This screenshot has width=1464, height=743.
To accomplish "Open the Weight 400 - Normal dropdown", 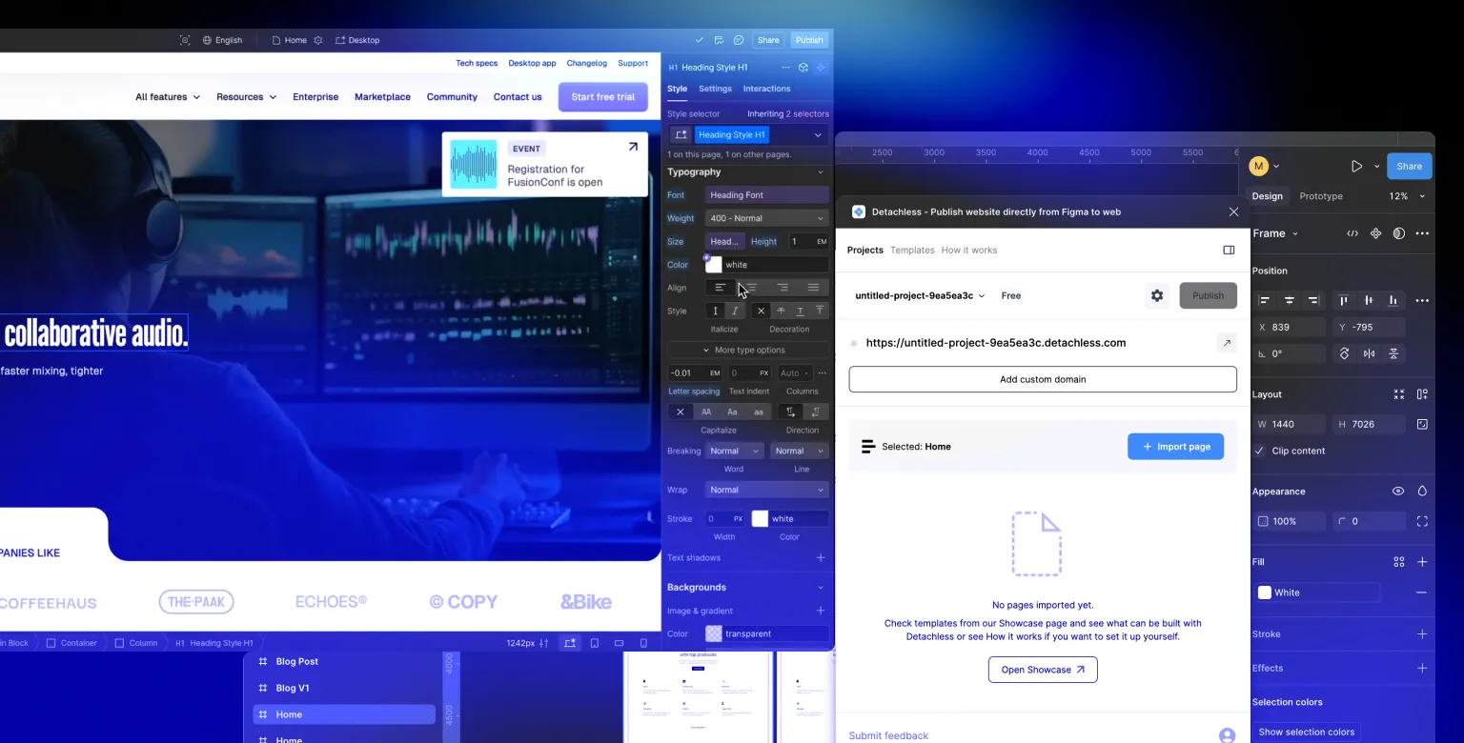I will [766, 218].
